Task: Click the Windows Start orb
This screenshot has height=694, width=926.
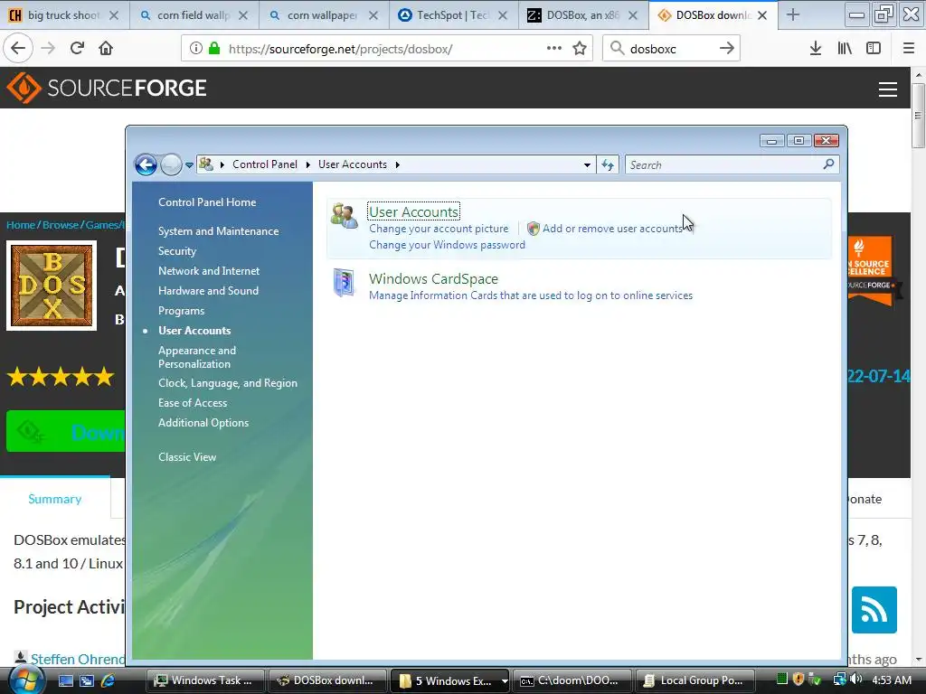Action: 25,680
